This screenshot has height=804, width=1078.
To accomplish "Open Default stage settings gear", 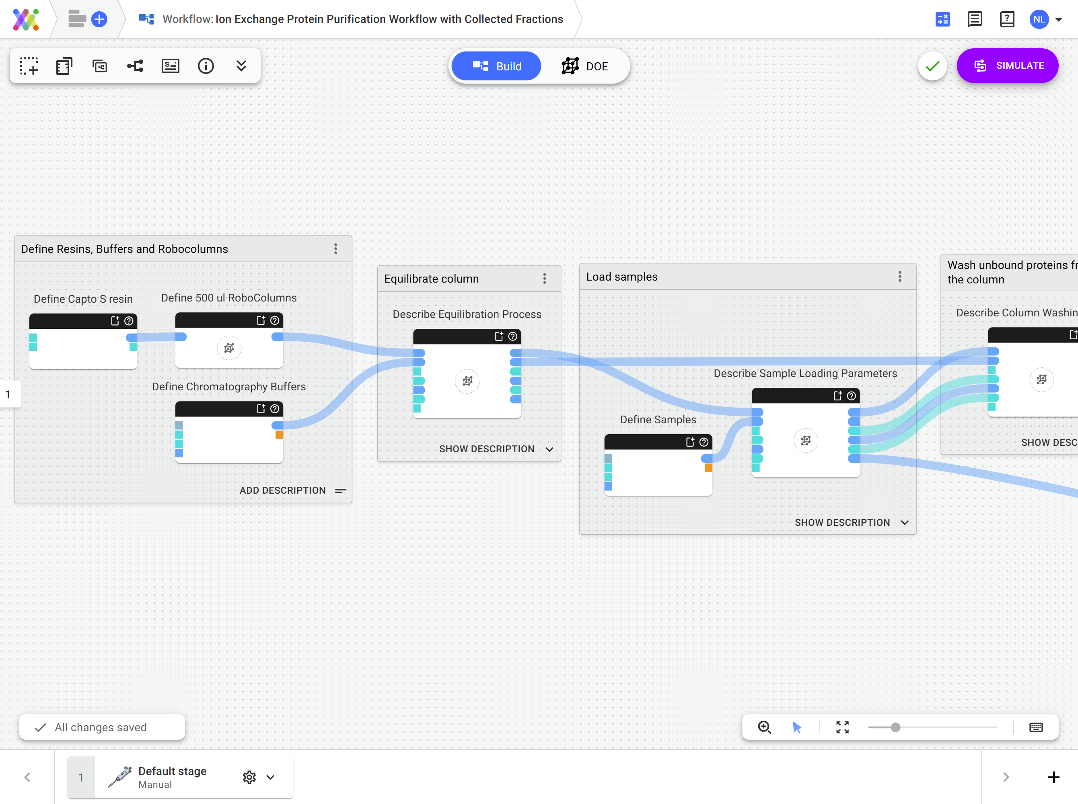I will (x=249, y=777).
